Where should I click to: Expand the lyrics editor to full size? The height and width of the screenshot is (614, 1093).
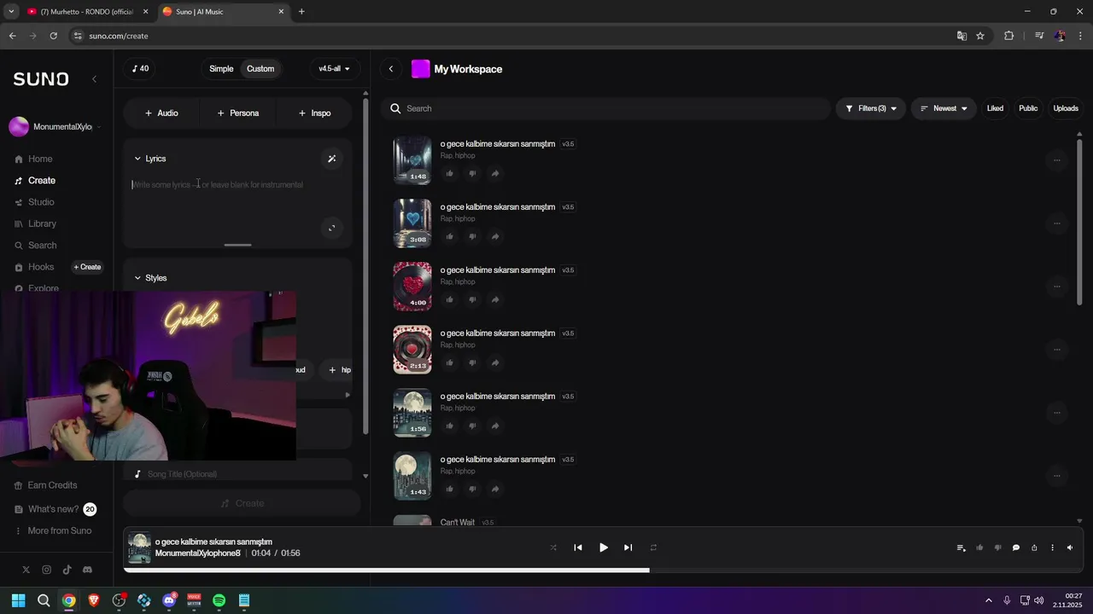coord(332,228)
